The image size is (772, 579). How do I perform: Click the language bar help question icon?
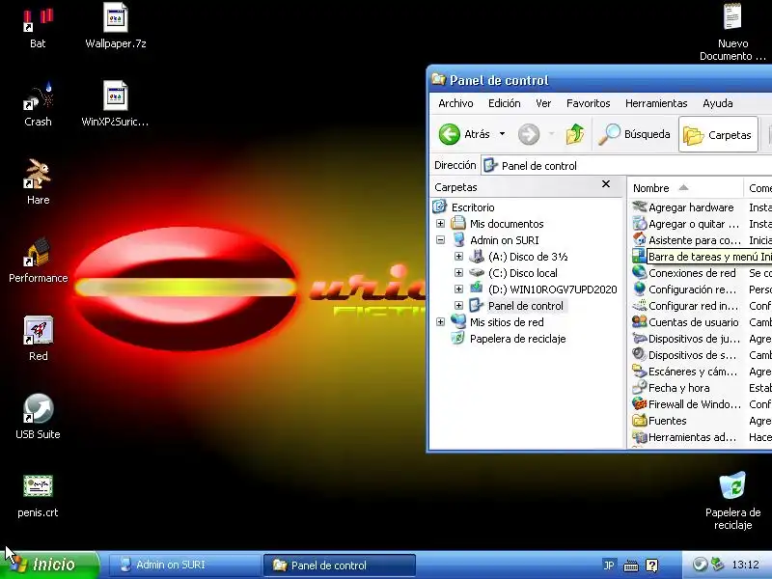[x=652, y=565]
